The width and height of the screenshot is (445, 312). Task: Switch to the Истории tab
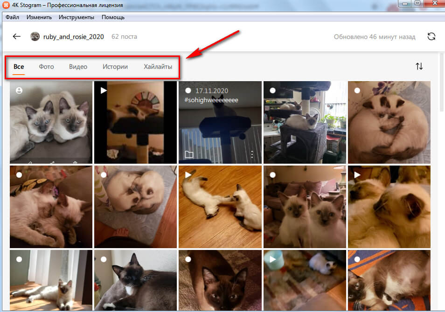(115, 67)
